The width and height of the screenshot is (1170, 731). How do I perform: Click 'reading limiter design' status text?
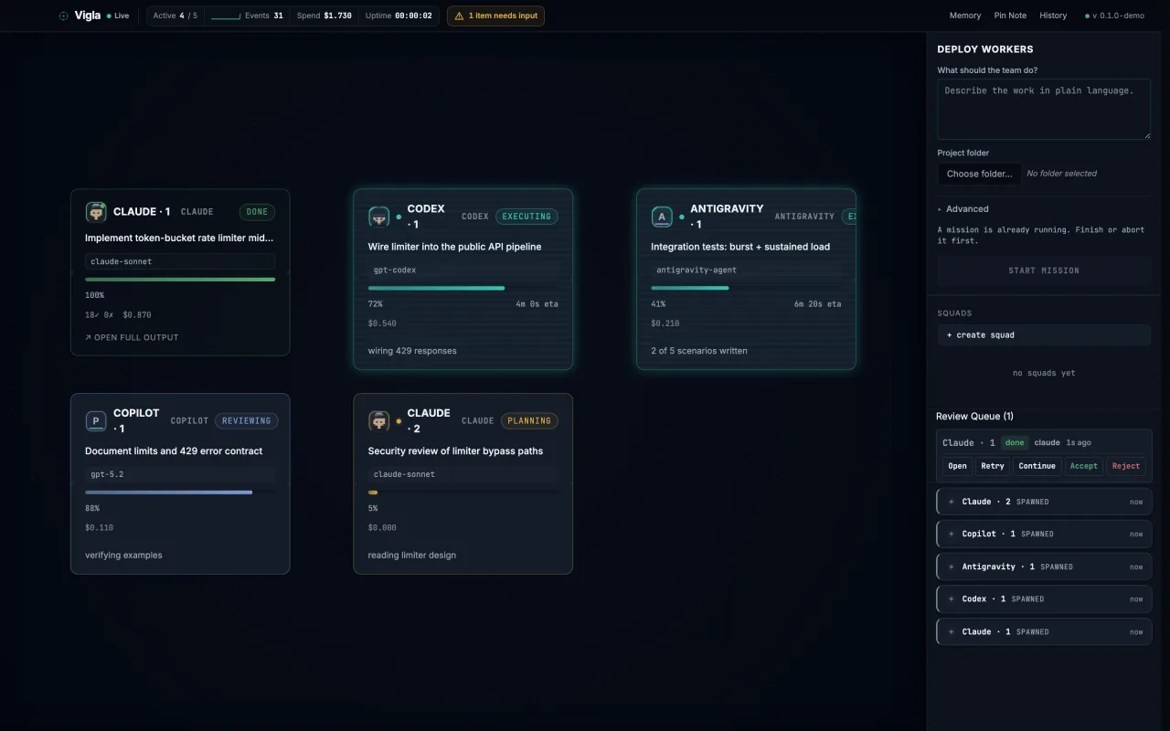pos(412,556)
